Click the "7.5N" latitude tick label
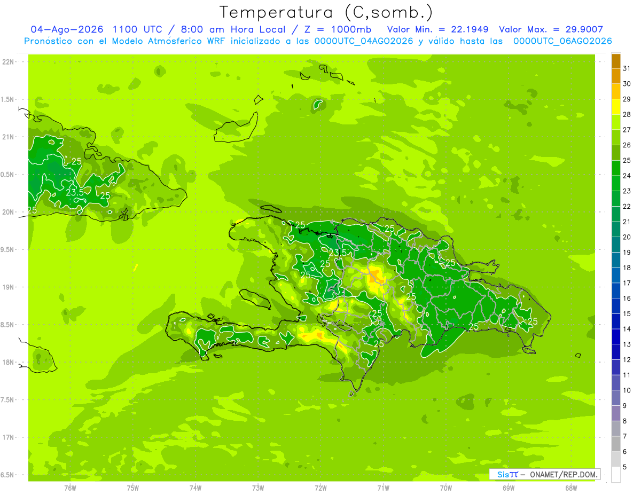This screenshot has width=641, height=495. click(x=7, y=400)
